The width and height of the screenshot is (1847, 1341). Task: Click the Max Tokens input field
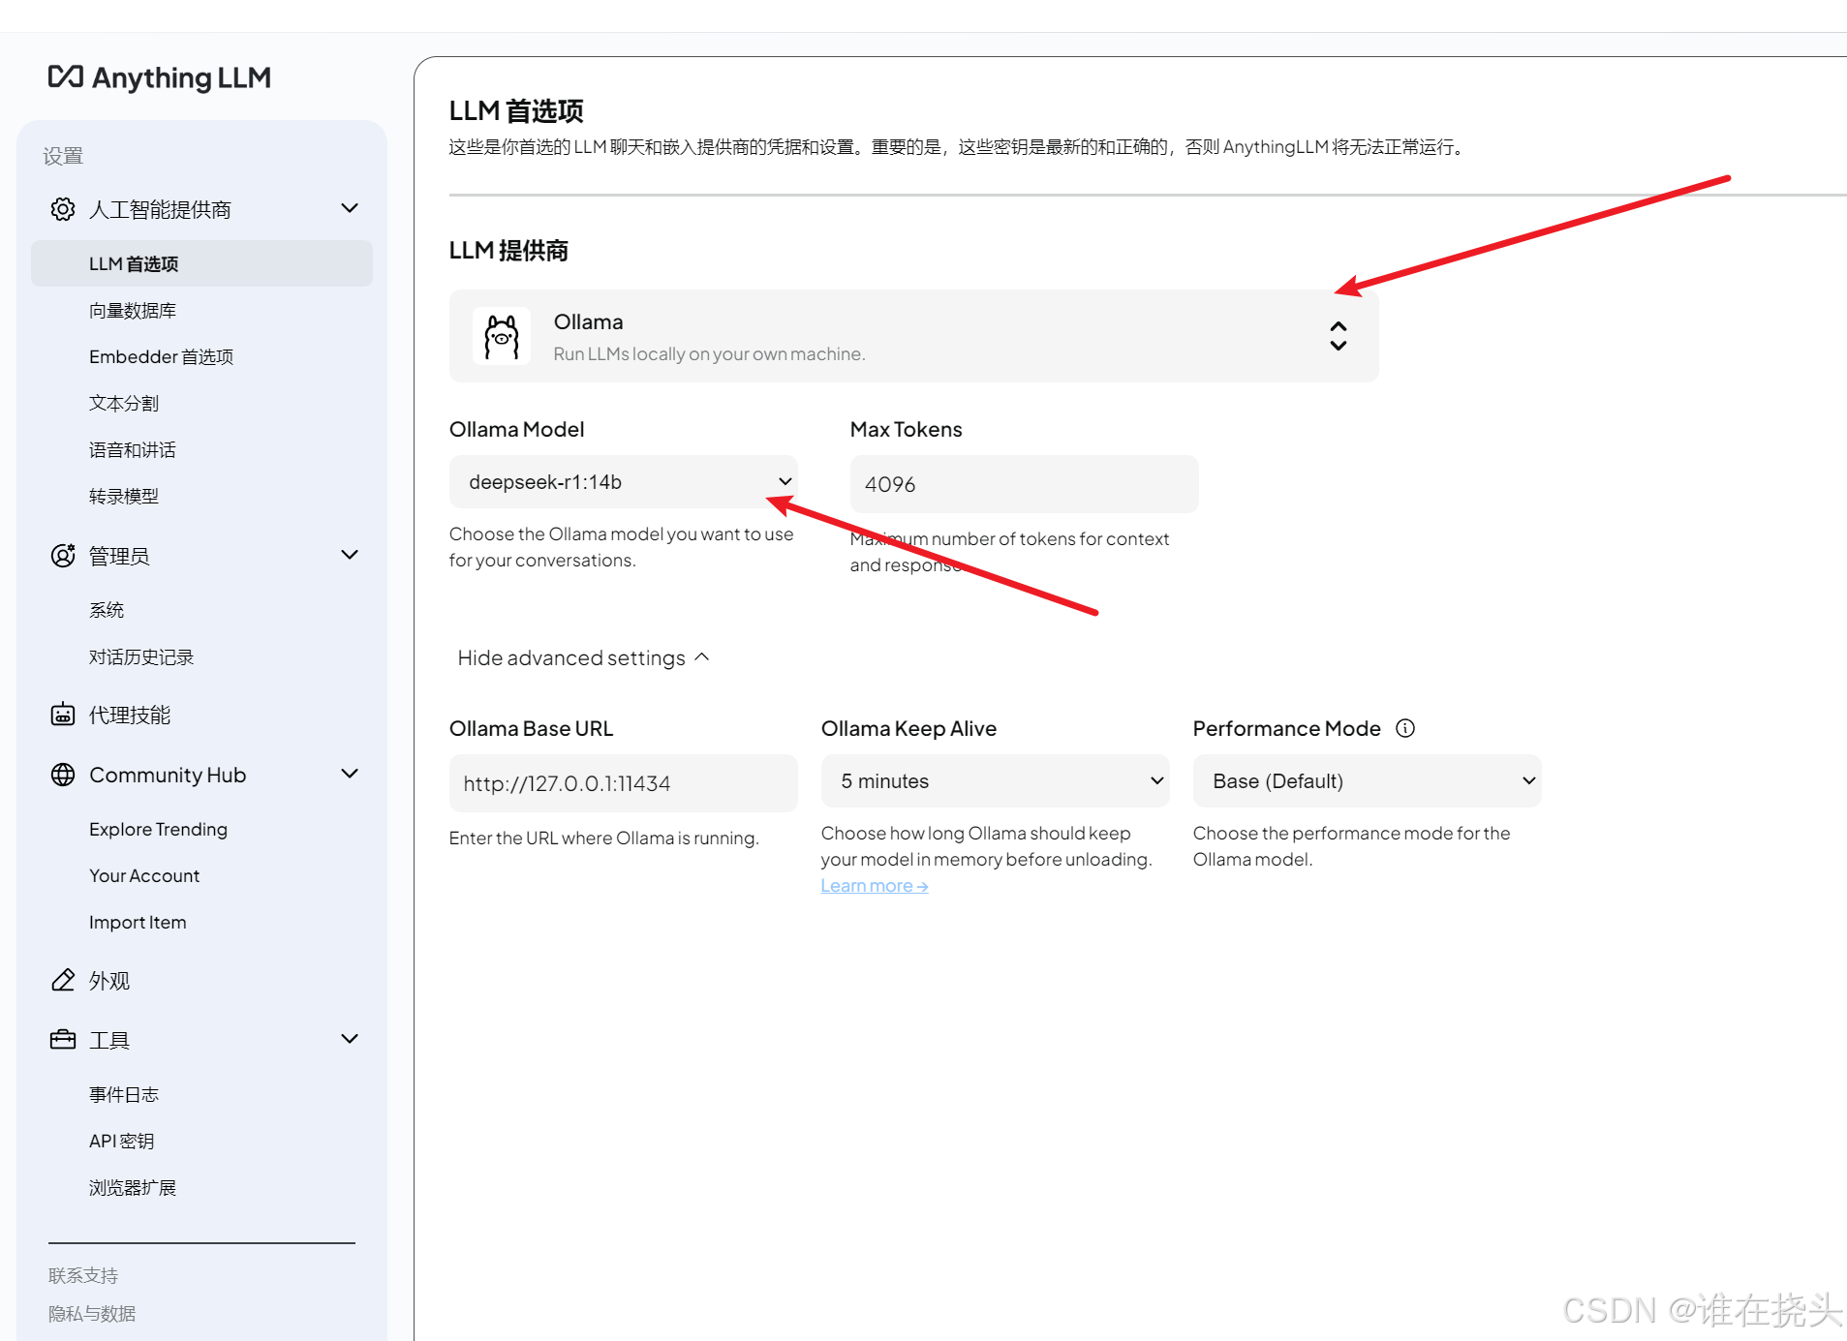click(x=1025, y=484)
